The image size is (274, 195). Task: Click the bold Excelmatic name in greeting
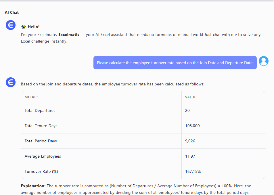click(68, 35)
